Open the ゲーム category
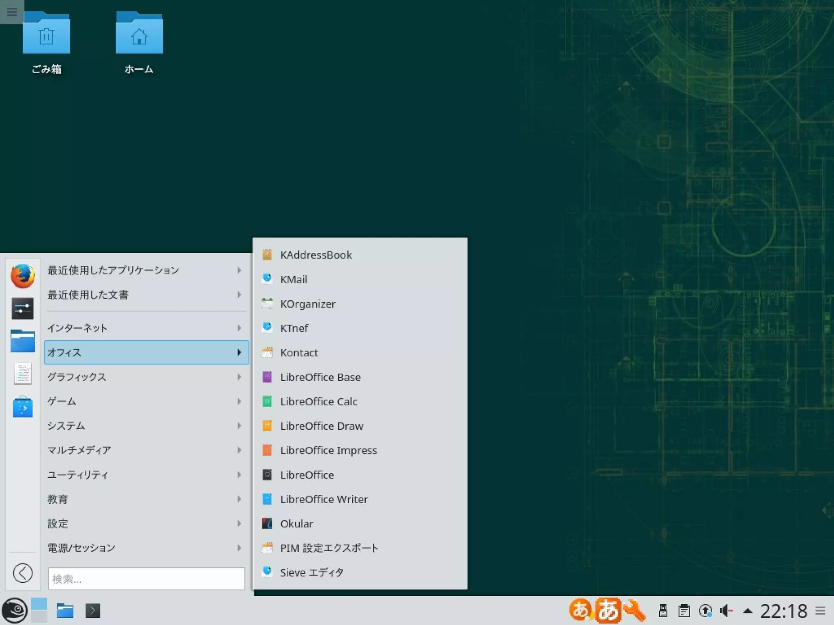The height and width of the screenshot is (625, 834). point(146,401)
